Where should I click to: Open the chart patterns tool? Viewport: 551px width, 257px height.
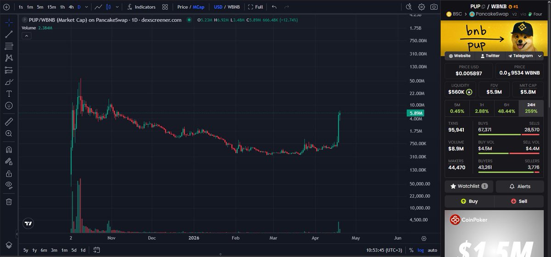point(9,58)
